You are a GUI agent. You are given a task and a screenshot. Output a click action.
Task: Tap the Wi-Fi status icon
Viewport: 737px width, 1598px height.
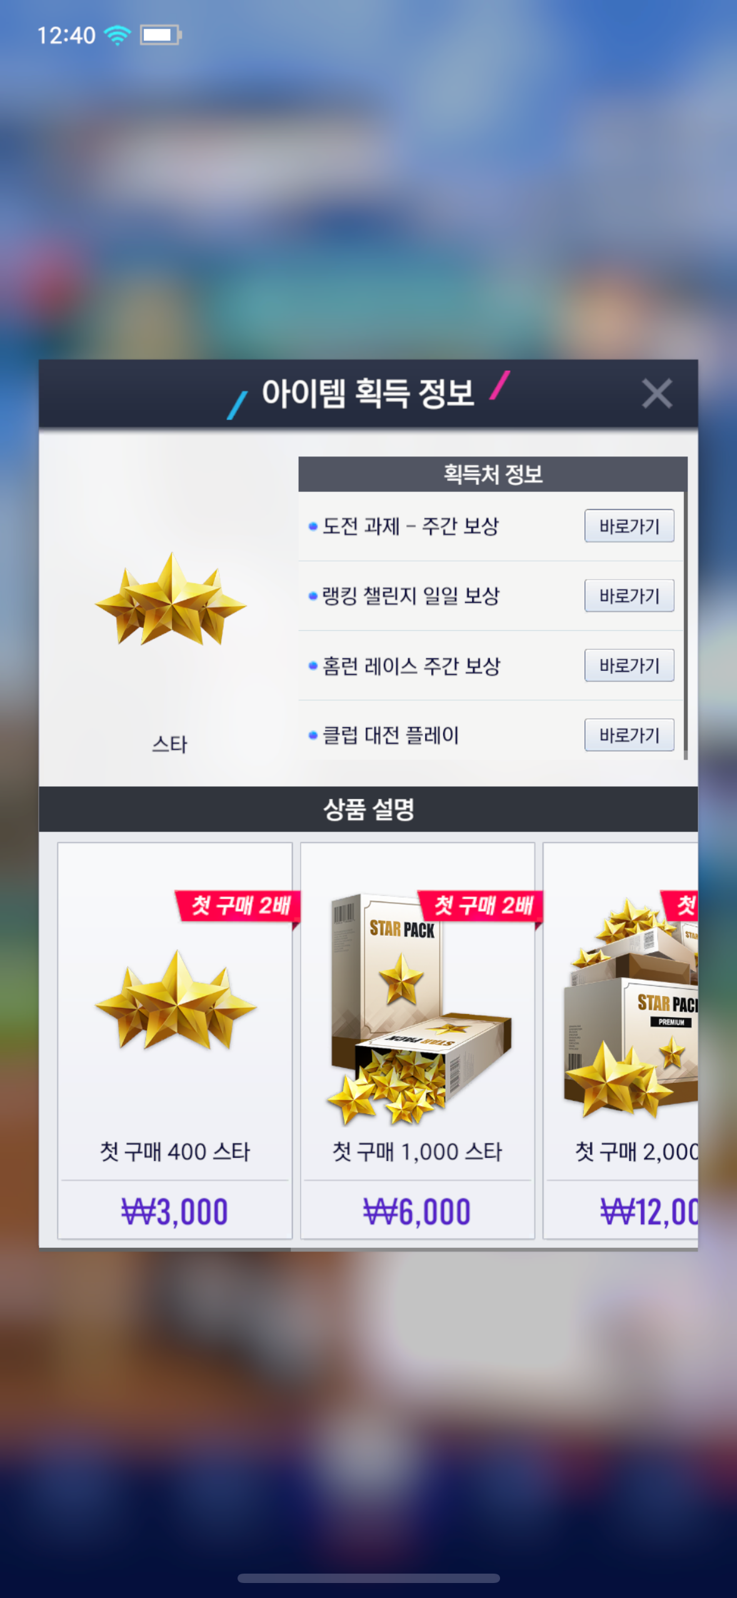point(117,35)
